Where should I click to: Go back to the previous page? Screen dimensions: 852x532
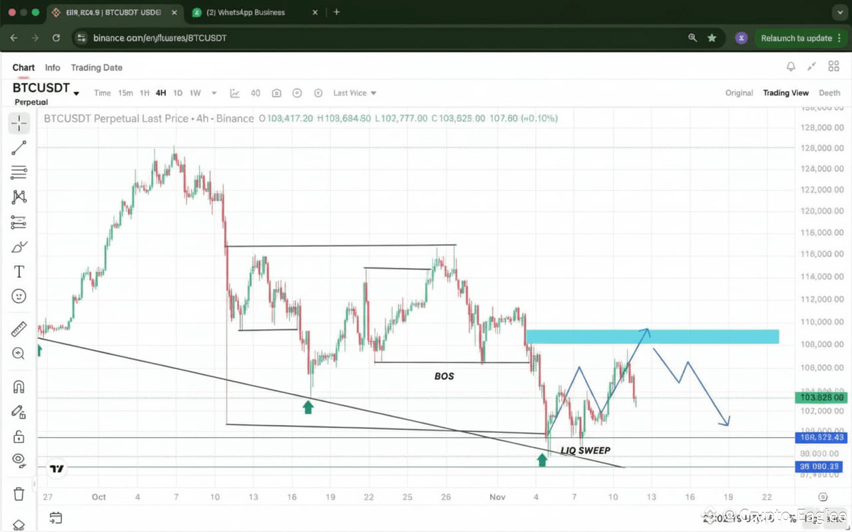click(13, 38)
